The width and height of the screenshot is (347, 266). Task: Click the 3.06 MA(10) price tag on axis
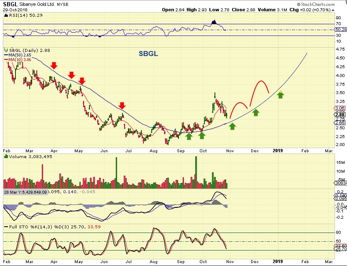click(x=340, y=108)
